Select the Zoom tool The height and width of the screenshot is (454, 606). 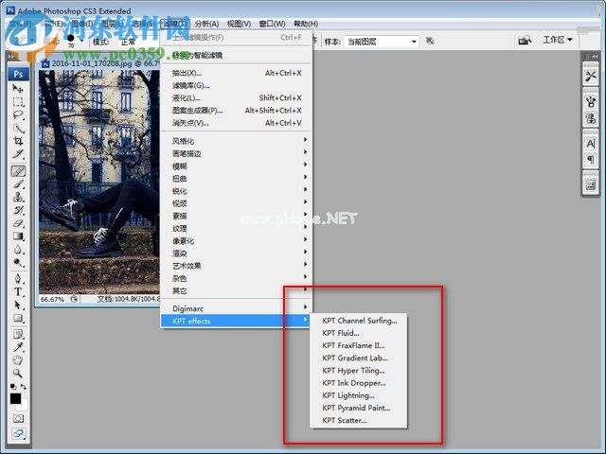click(18, 374)
